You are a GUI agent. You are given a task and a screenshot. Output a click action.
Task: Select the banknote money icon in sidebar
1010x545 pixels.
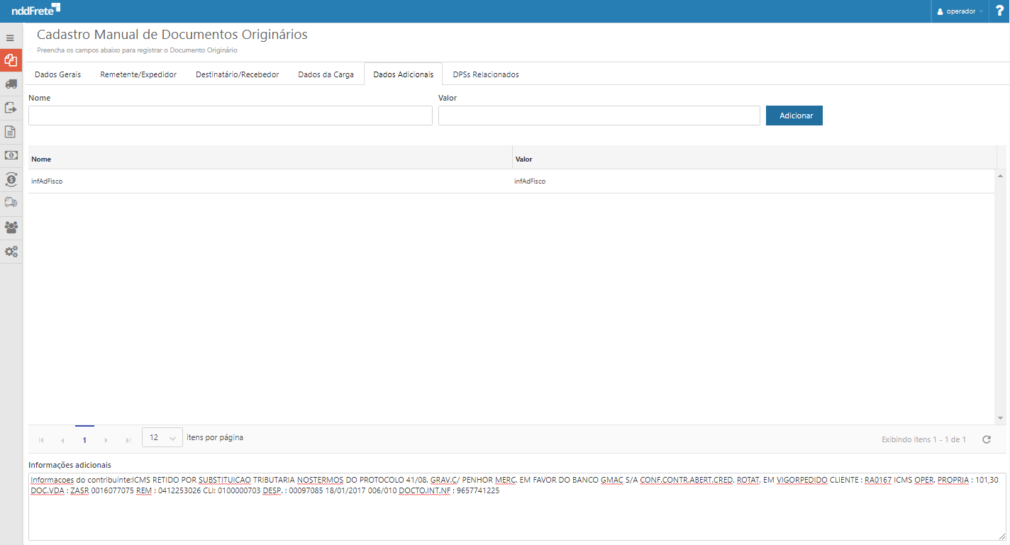click(11, 155)
